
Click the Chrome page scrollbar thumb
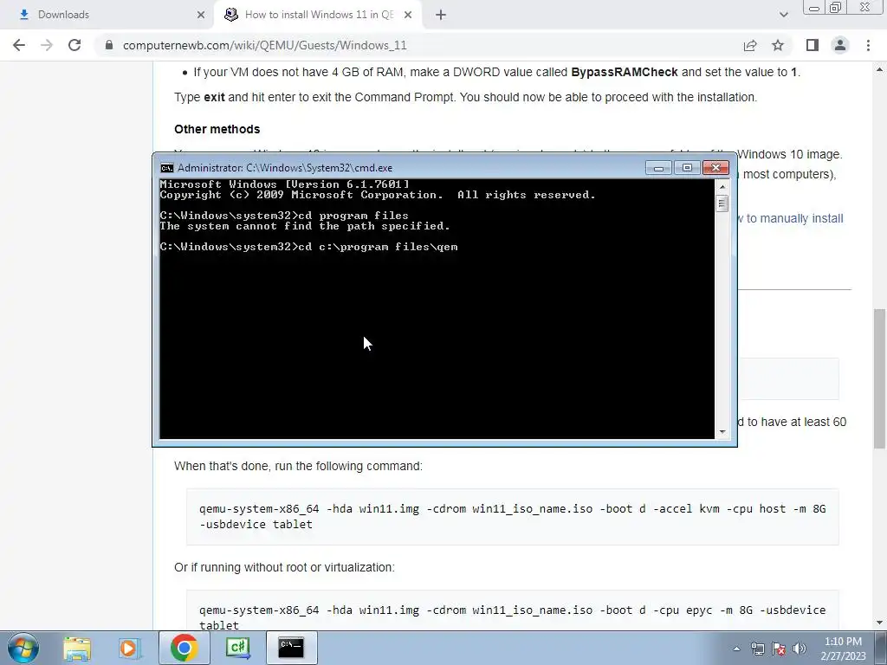[x=879, y=379]
